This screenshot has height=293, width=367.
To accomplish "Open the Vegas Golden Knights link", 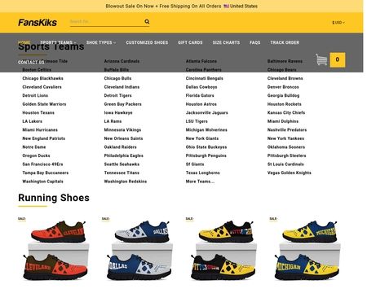I will 290,173.
